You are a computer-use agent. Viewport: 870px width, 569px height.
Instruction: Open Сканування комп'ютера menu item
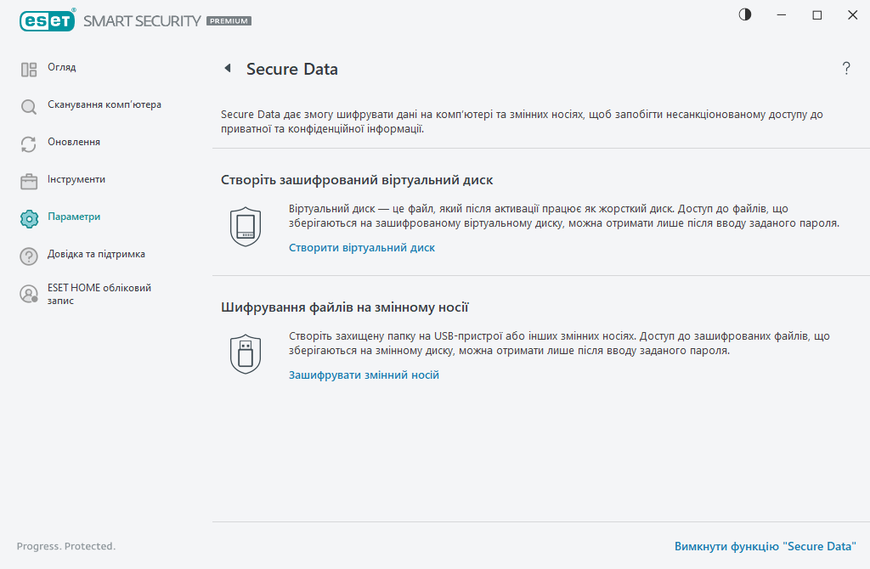[x=104, y=105]
